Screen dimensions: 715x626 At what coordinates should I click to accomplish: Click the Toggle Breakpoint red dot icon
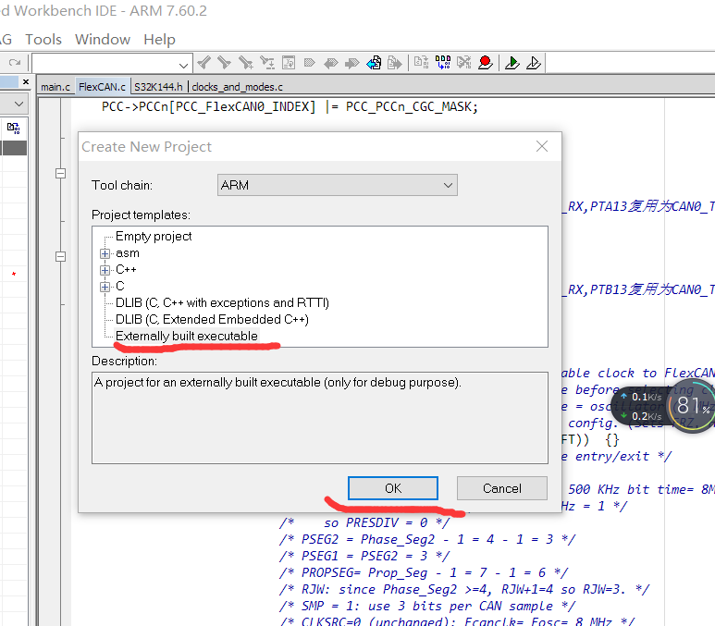(486, 63)
